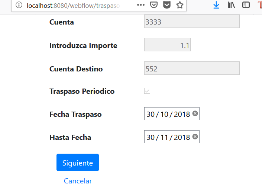Click the Cancelar link
The image size is (262, 189).
pyautogui.click(x=78, y=181)
